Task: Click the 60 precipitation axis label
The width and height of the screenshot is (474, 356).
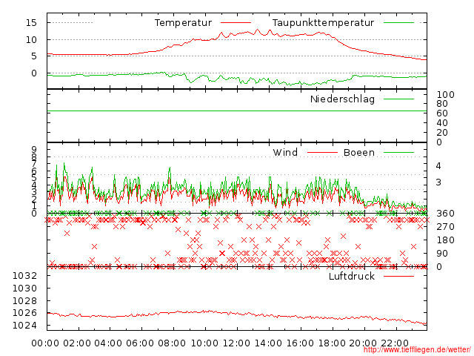Action: pos(442,113)
